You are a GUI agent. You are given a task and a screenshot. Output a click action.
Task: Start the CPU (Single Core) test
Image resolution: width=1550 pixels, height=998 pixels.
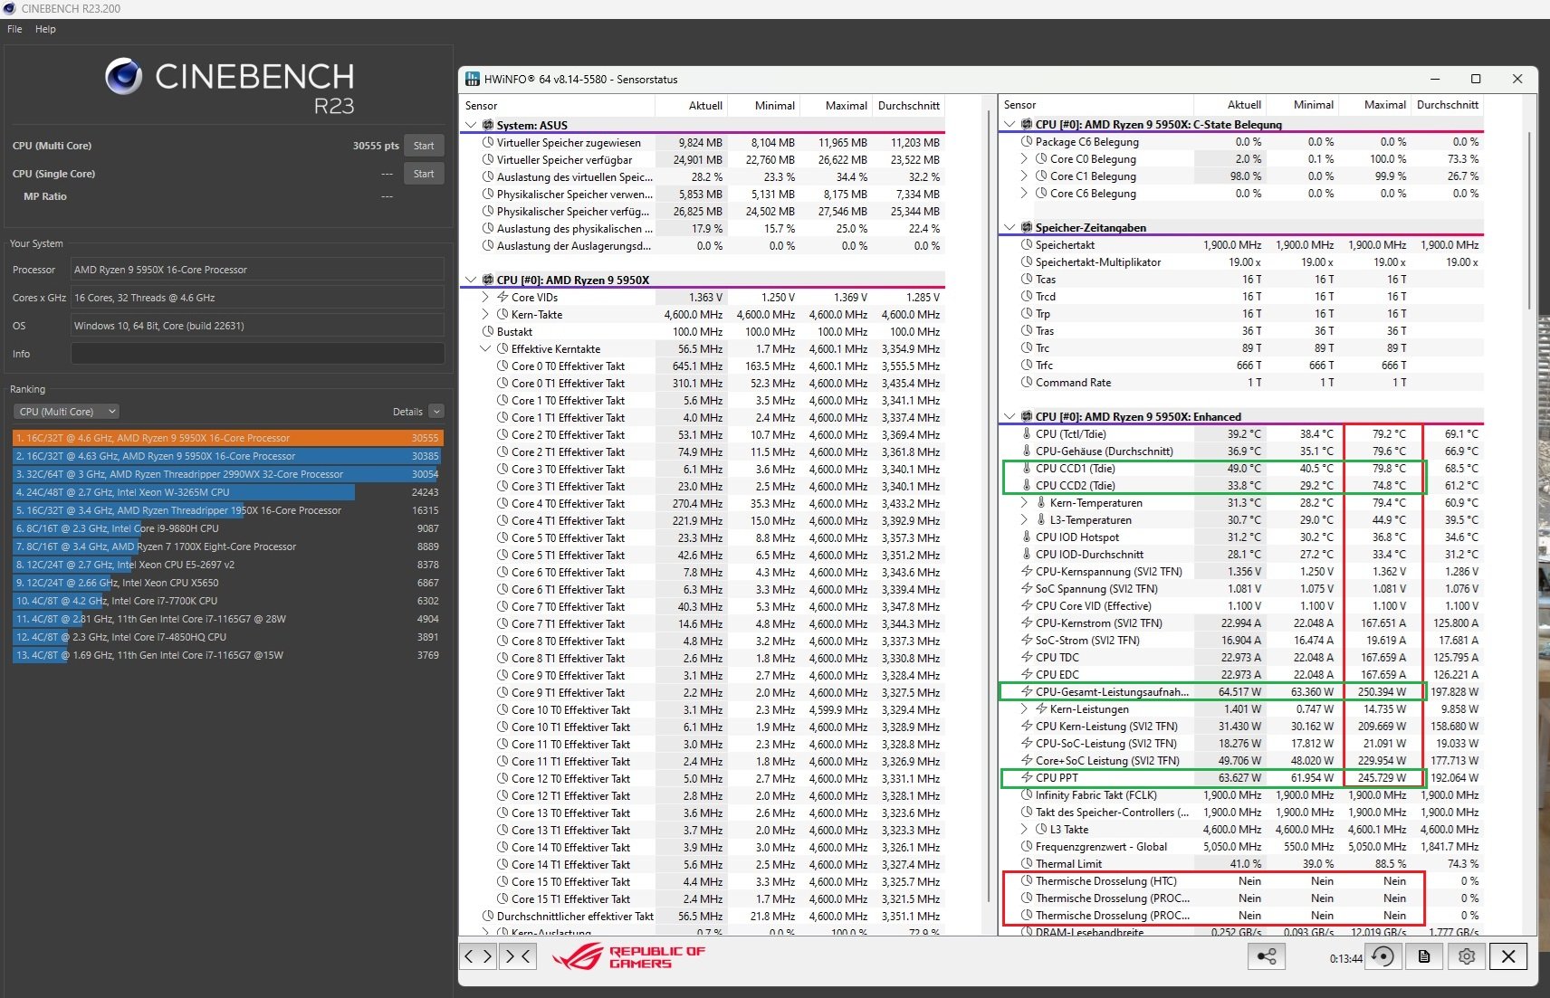coord(424,174)
